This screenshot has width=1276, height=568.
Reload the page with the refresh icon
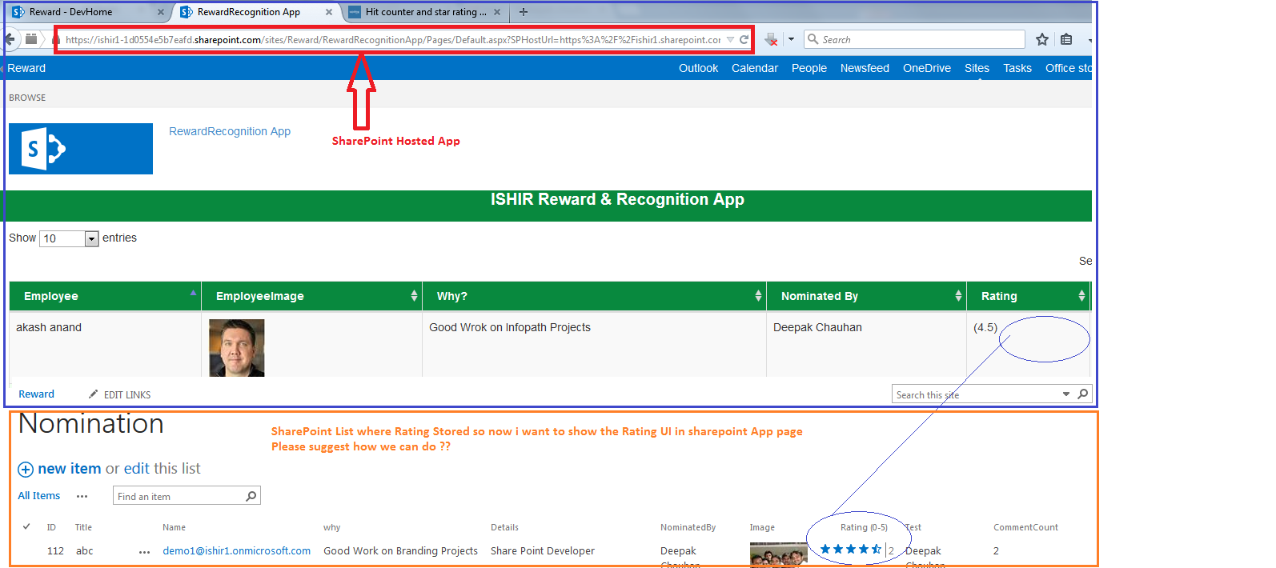click(744, 39)
